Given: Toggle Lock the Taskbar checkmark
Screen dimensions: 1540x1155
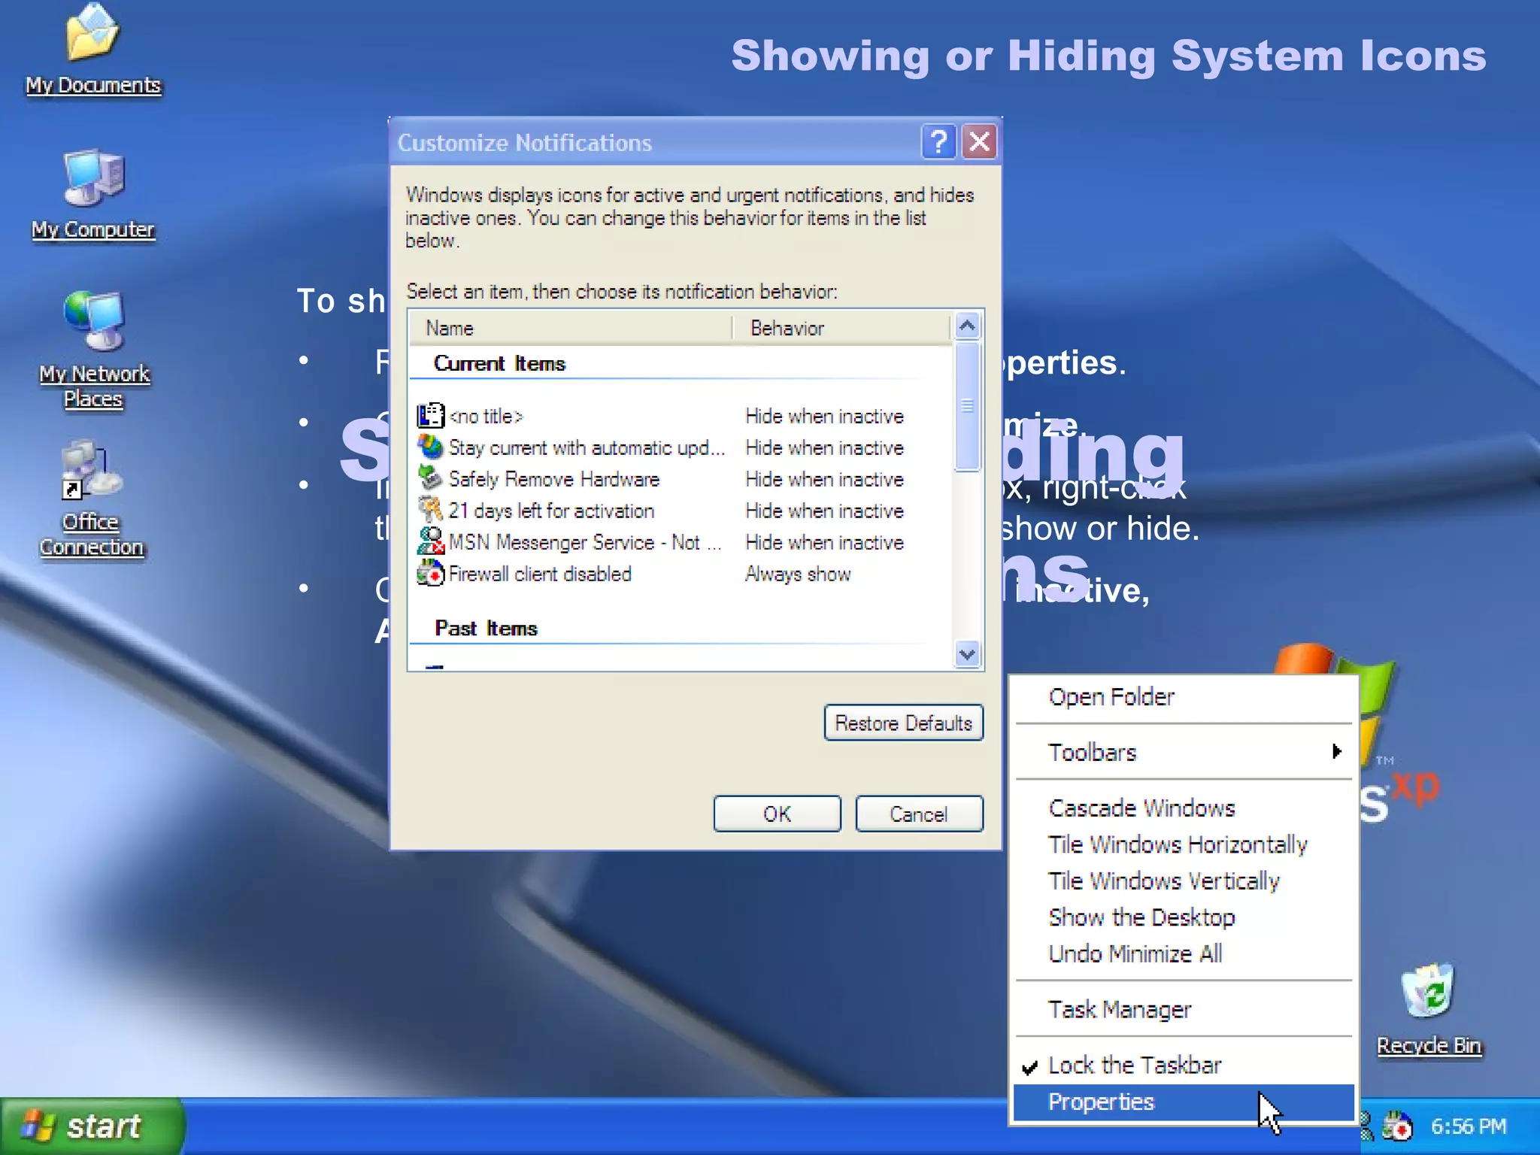Looking at the screenshot, I should point(1184,1066).
